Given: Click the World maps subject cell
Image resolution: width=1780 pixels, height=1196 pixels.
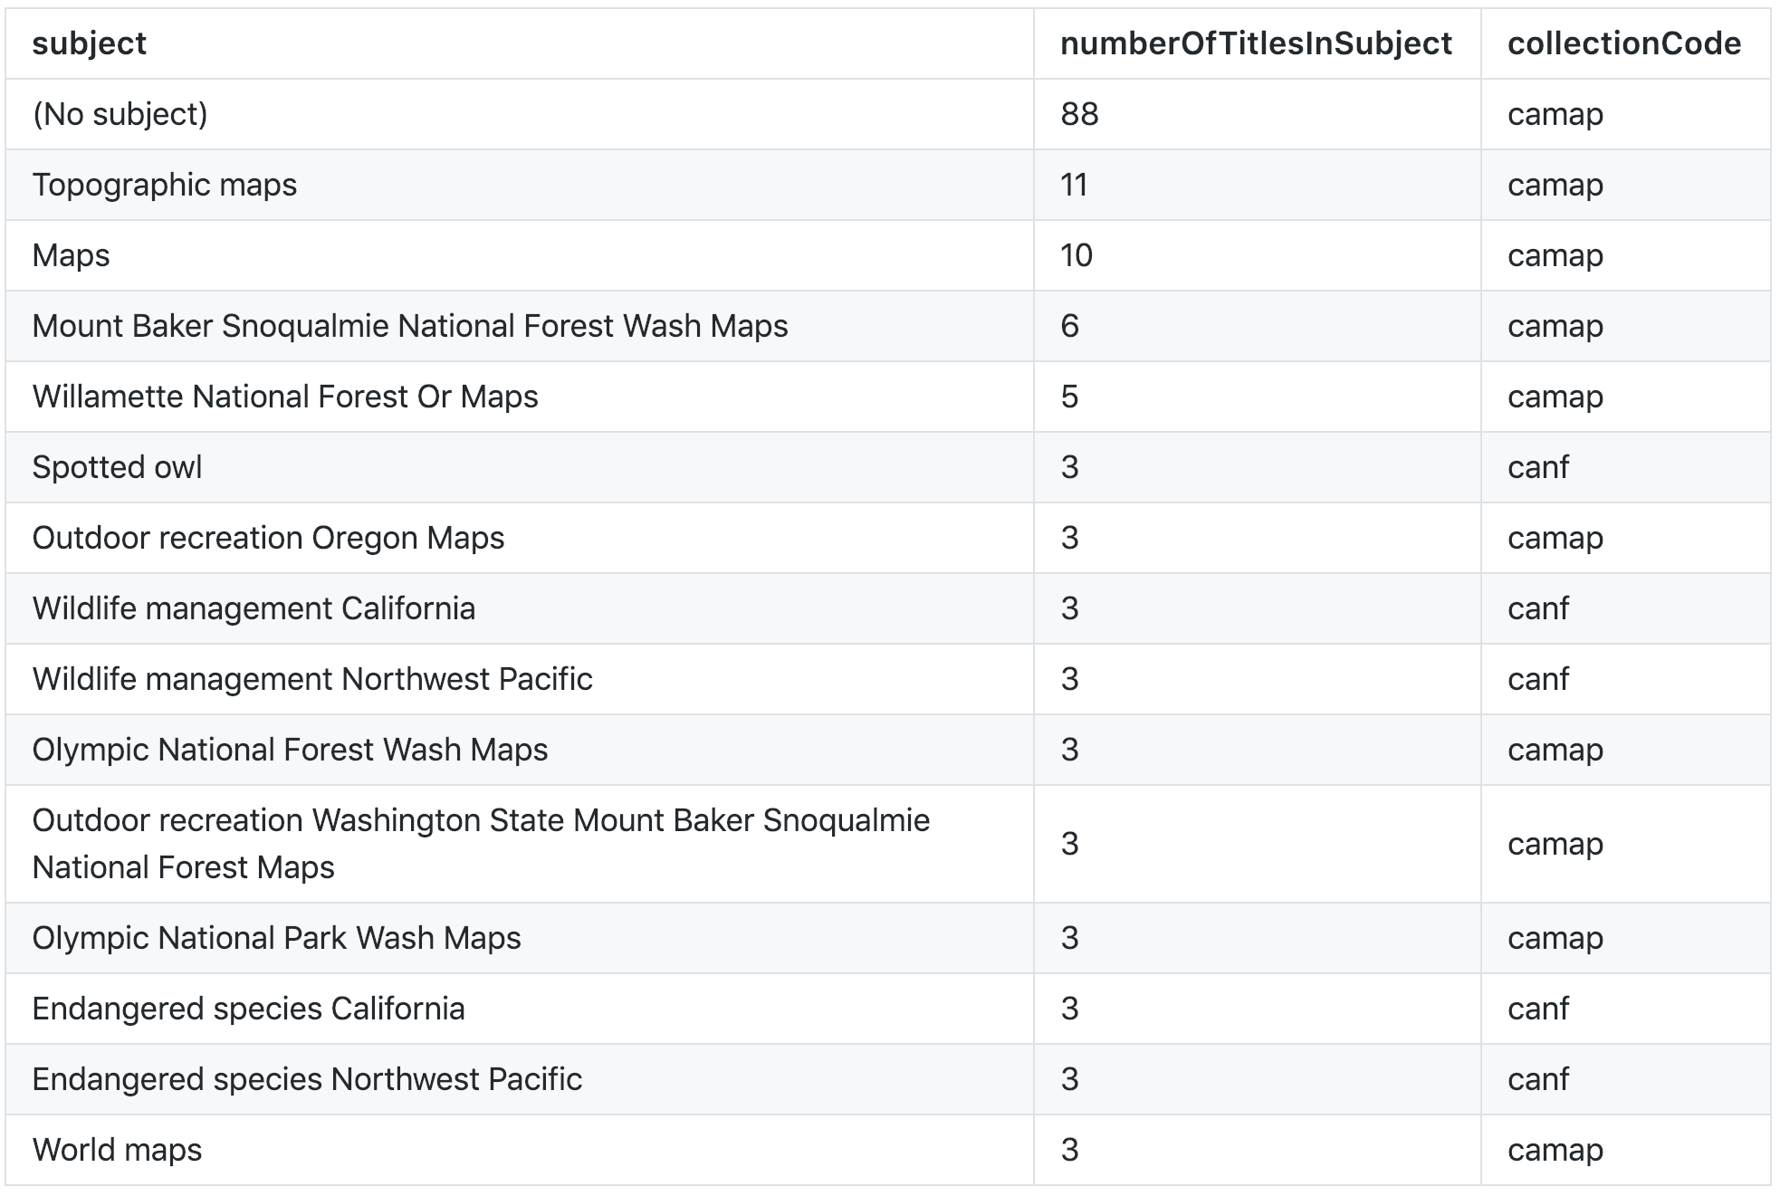Looking at the screenshot, I should tap(117, 1150).
